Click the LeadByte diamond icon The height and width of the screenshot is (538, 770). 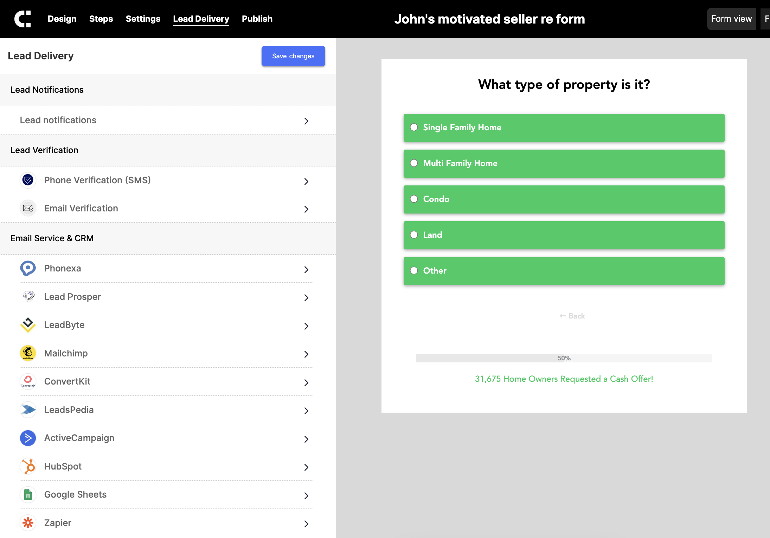tap(28, 325)
